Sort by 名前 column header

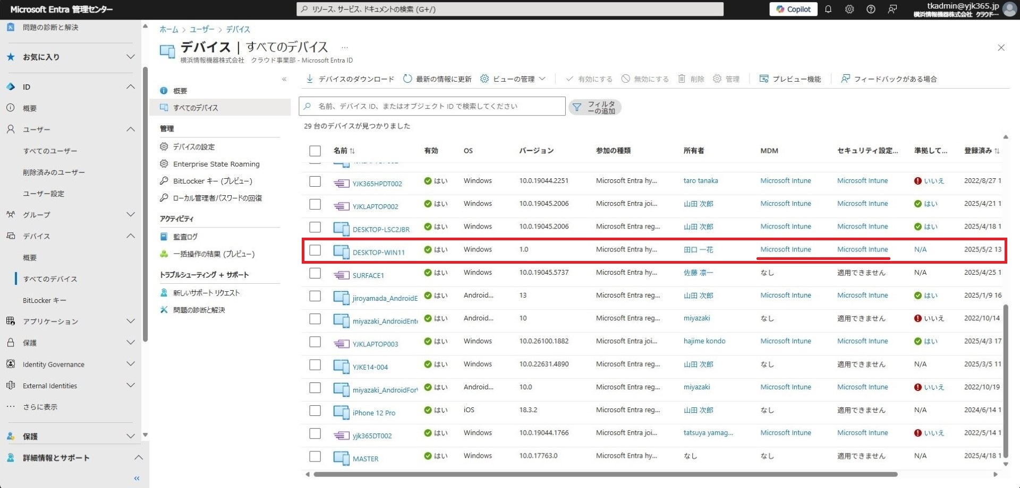click(344, 151)
